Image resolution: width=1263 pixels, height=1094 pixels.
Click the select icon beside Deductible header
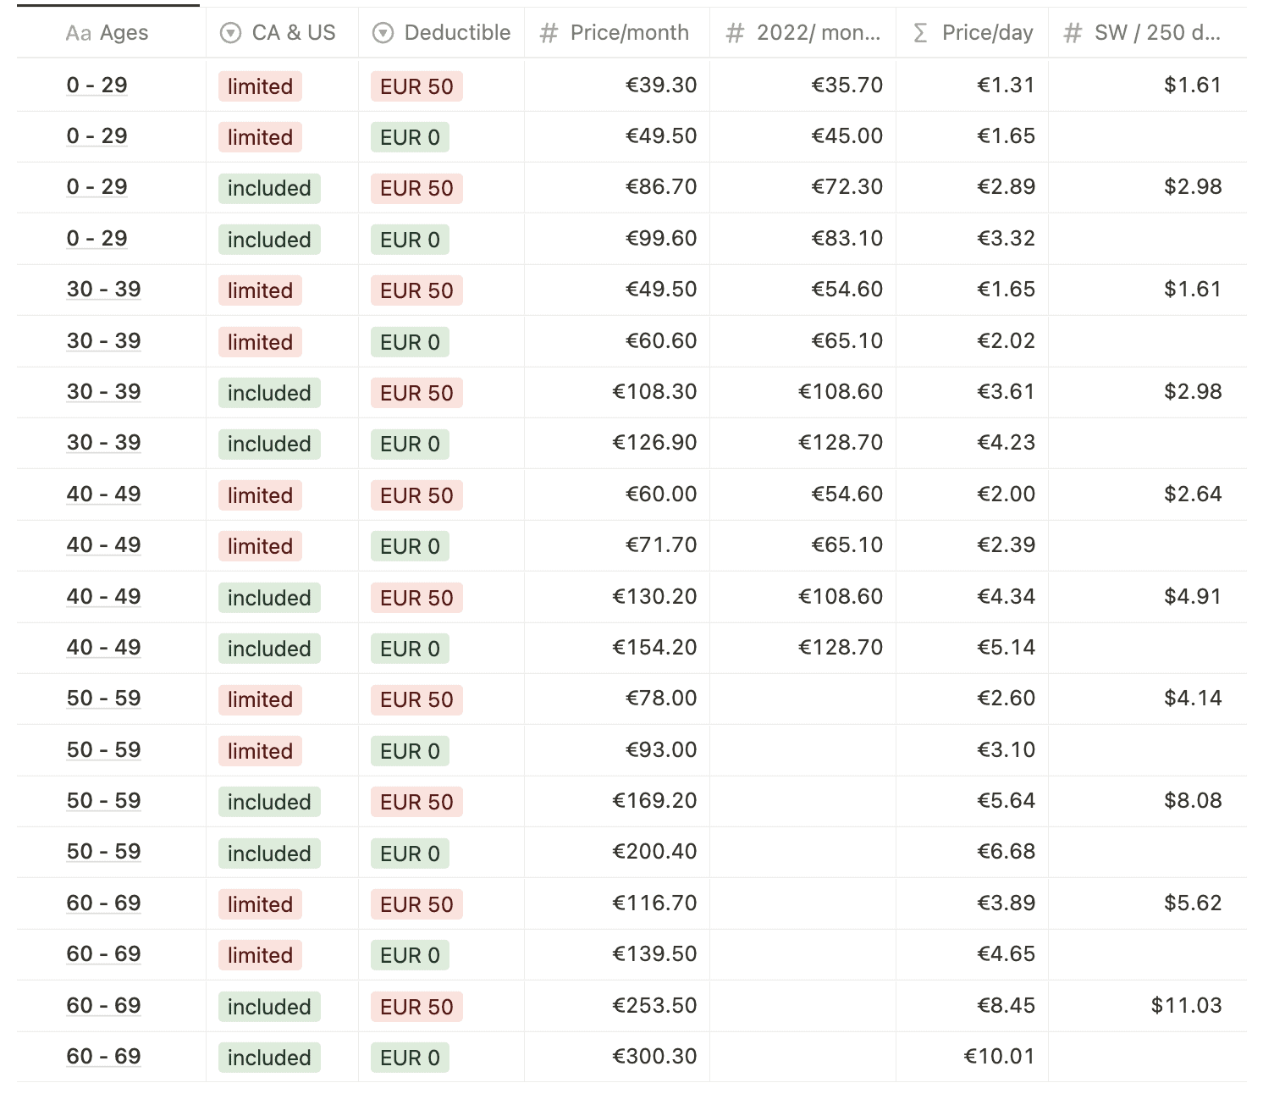383,33
